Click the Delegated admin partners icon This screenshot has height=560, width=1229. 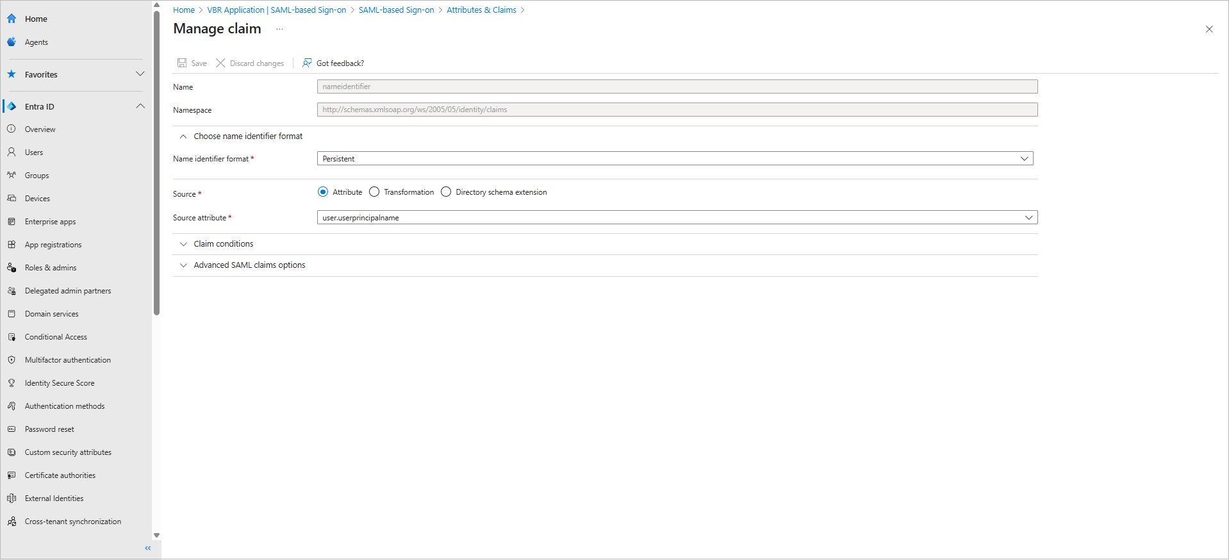[12, 290]
